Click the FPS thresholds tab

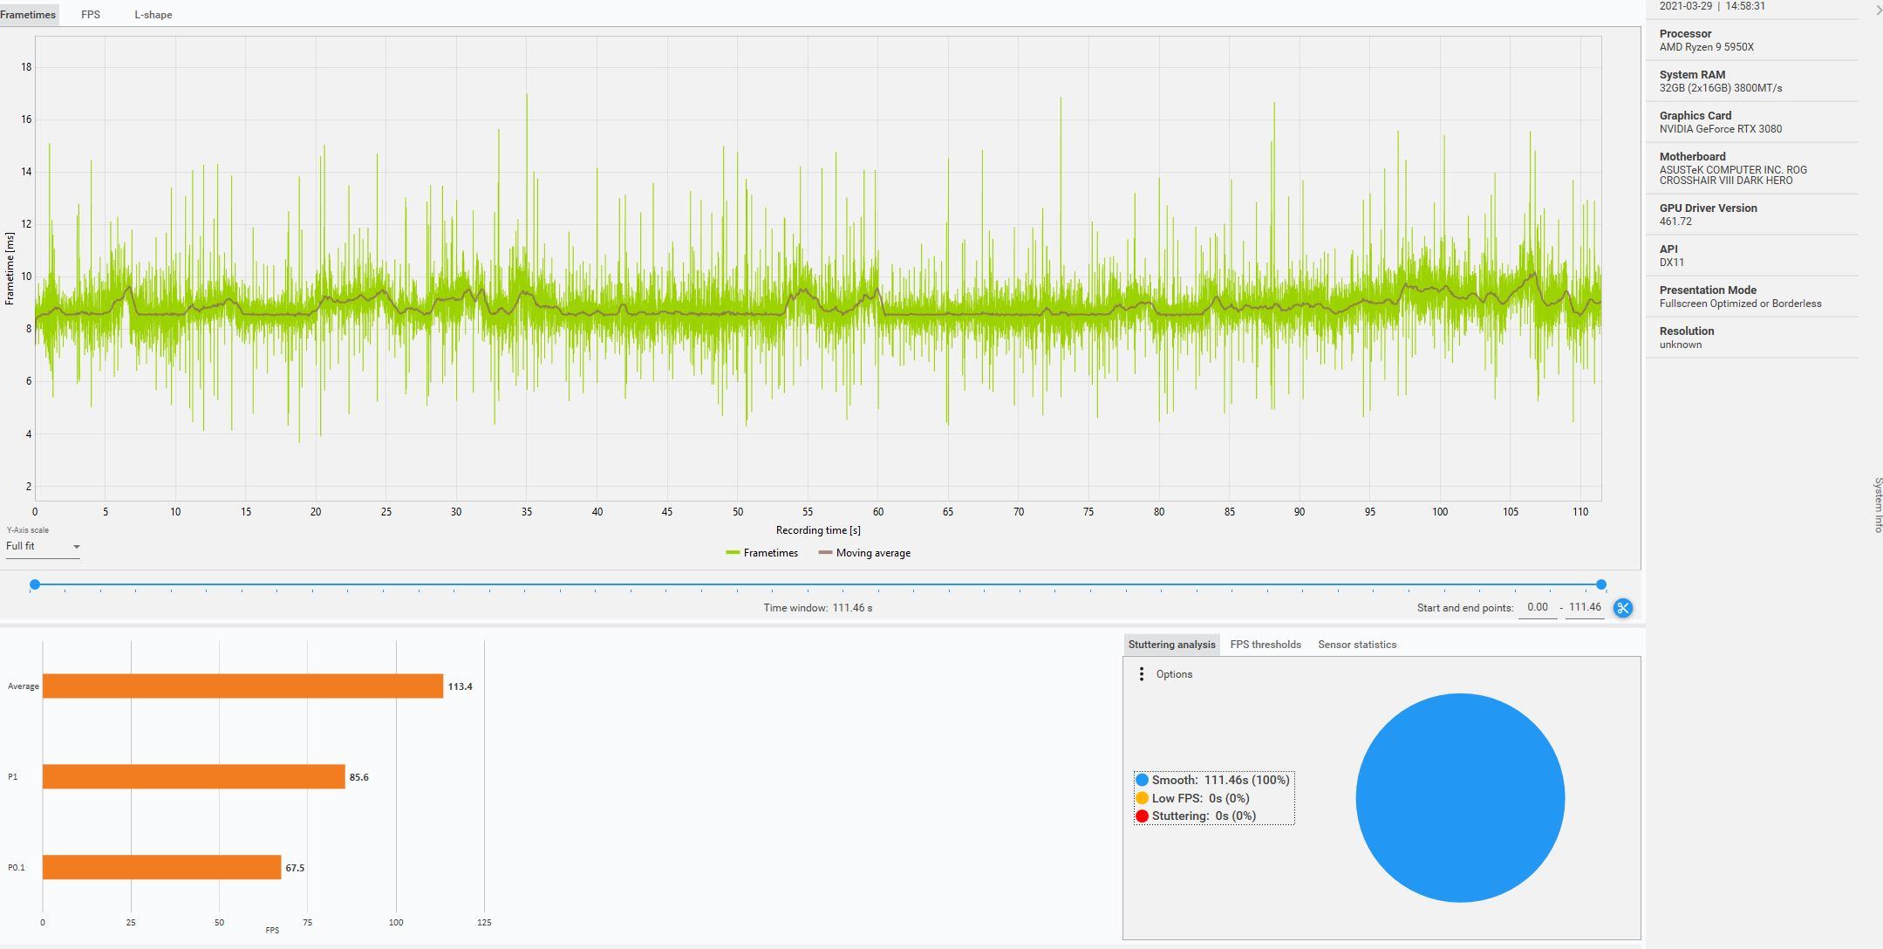[1265, 644]
